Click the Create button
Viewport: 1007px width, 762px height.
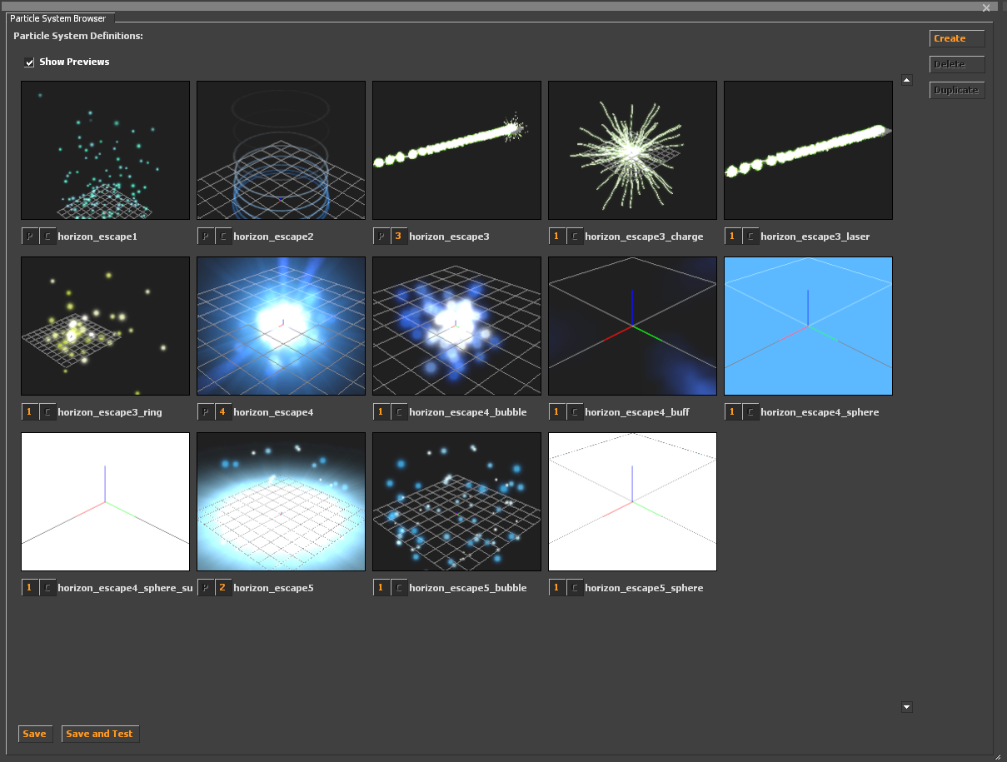957,38
